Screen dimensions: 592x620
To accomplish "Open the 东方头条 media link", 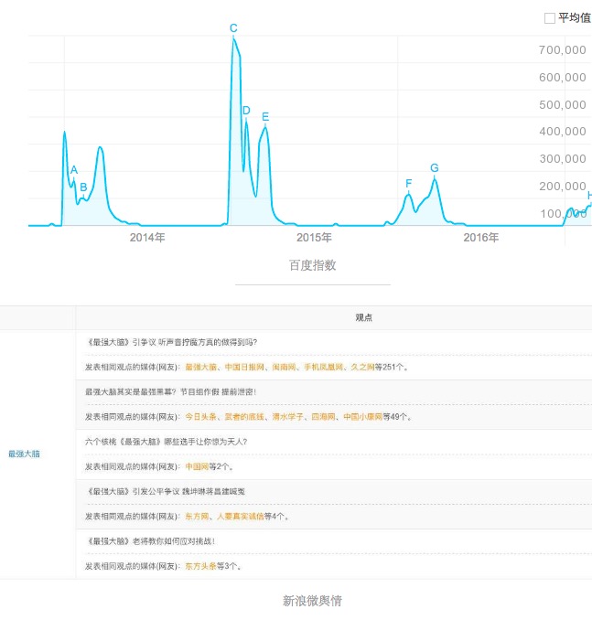I will pyautogui.click(x=201, y=566).
